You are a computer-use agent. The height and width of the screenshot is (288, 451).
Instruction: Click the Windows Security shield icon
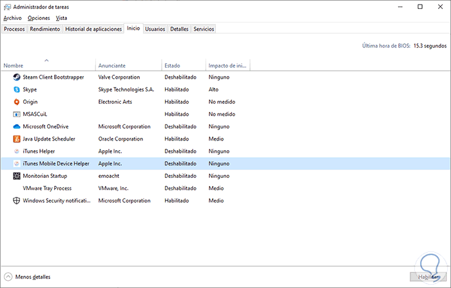[x=17, y=201]
